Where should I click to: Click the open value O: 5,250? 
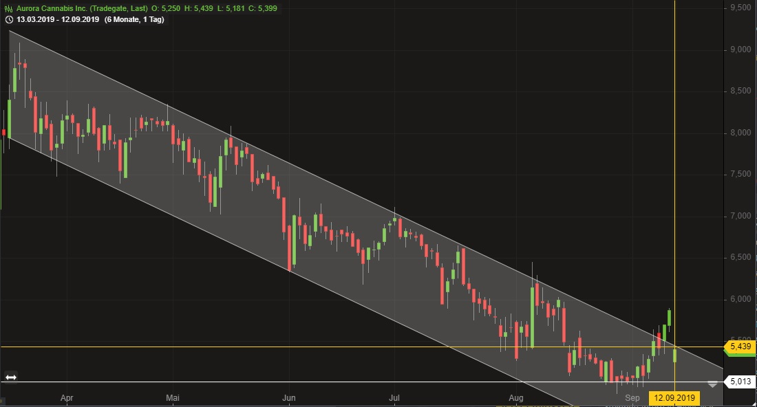point(166,8)
